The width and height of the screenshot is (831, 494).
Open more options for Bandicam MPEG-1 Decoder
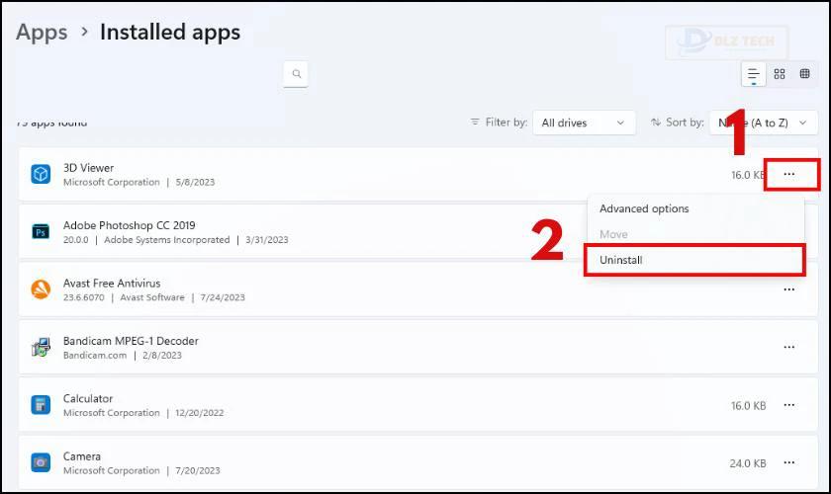[789, 348]
